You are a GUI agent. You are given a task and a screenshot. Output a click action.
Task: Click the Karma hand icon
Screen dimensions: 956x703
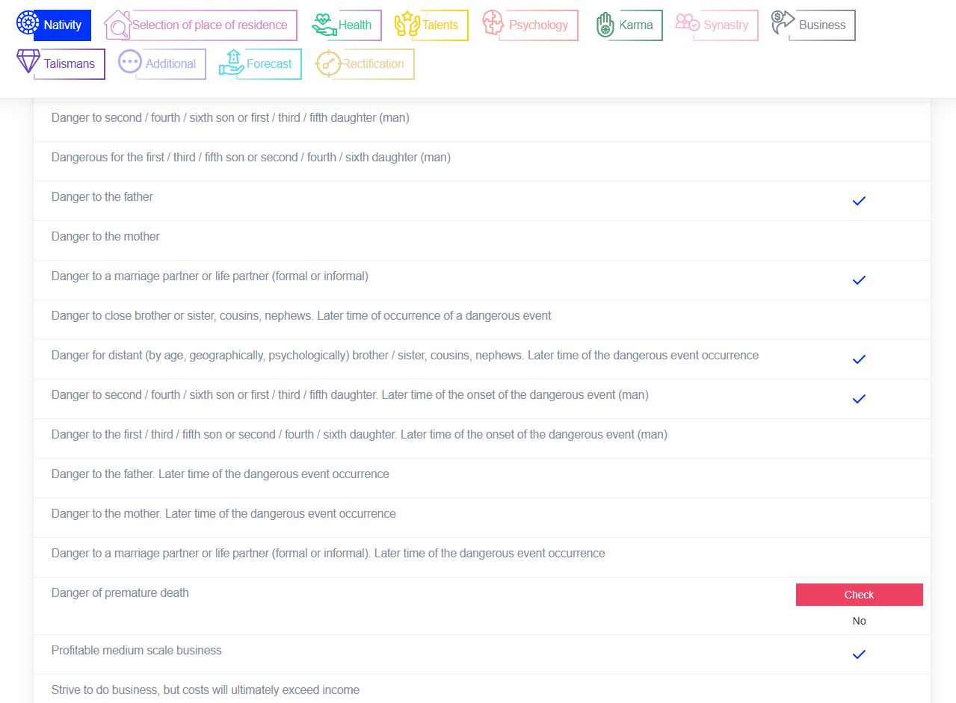pos(605,25)
